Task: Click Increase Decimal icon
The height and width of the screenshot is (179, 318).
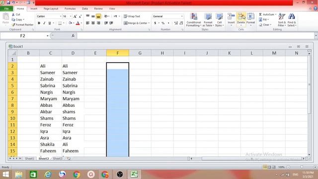Action: pyautogui.click(x=176, y=23)
